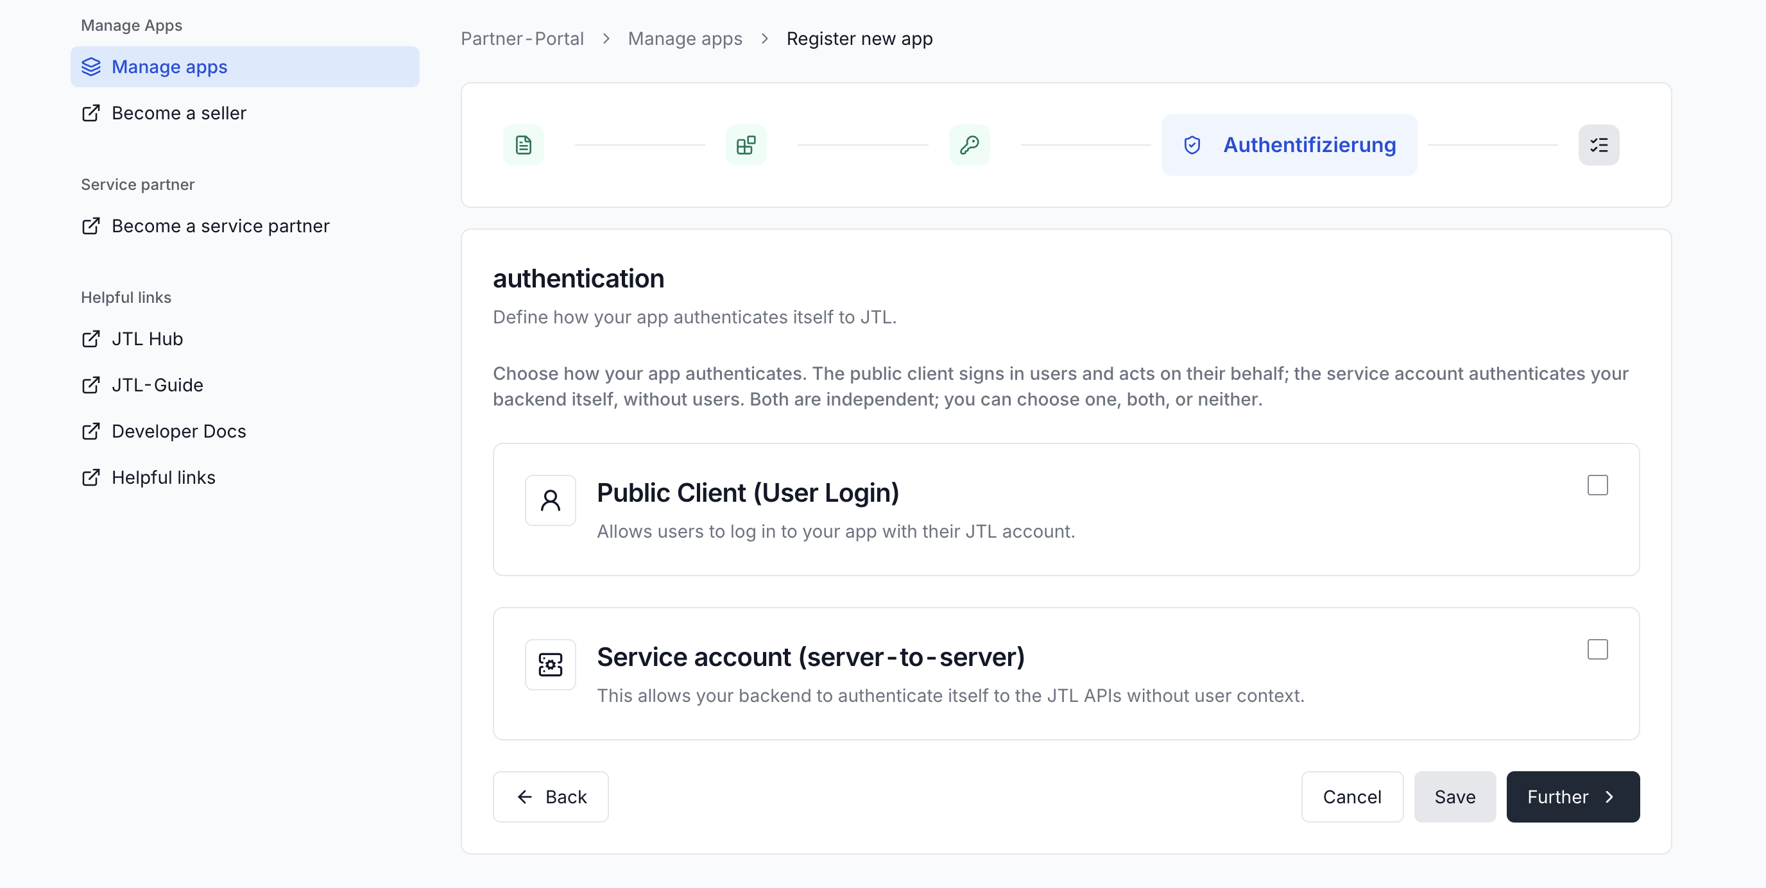Select Service account (server-to-server) card title
Viewport: 1766px width, 888px height.
point(811,657)
